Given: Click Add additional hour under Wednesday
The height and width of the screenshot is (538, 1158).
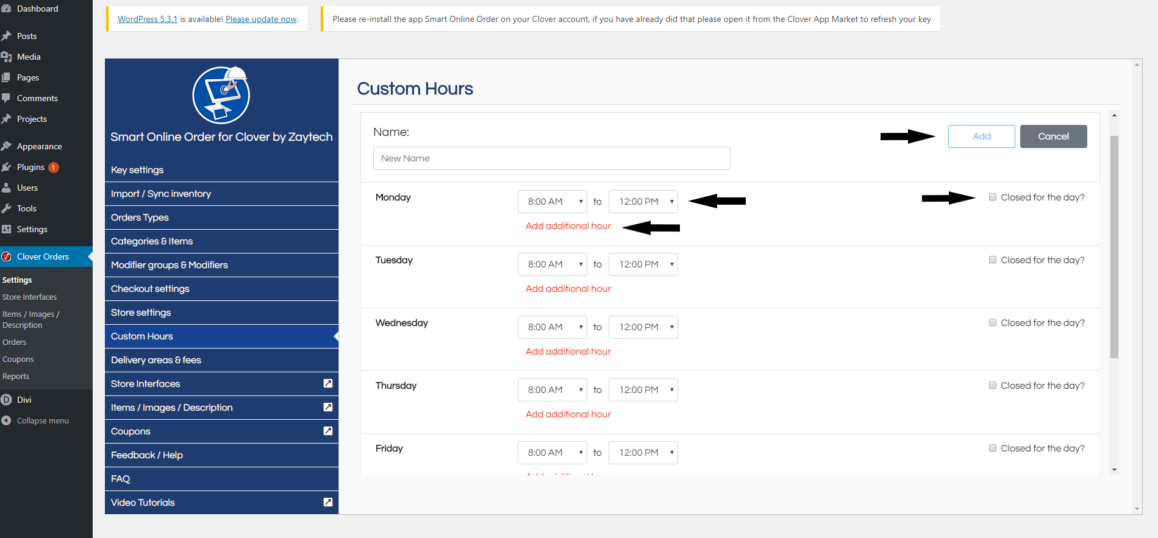Looking at the screenshot, I should click(568, 352).
